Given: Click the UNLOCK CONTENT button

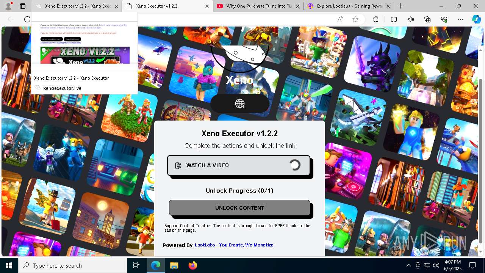Looking at the screenshot, I should point(239,208).
